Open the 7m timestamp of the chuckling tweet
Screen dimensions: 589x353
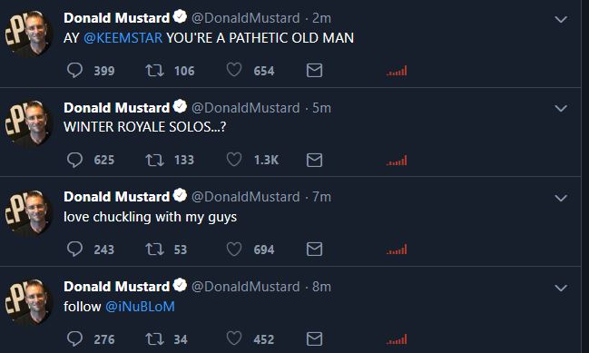pyautogui.click(x=322, y=197)
